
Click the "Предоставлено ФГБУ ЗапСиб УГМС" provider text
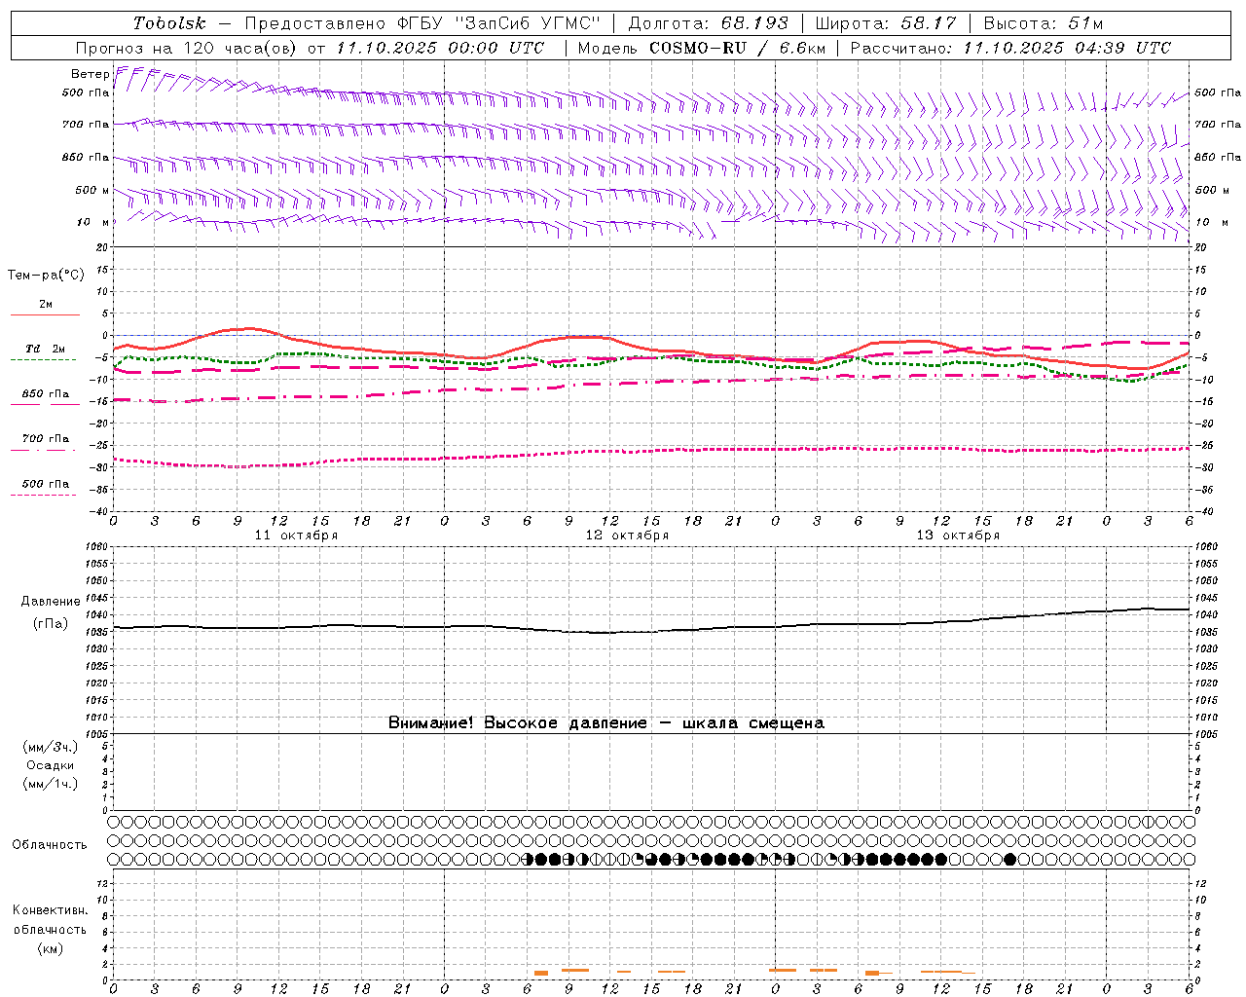click(x=422, y=23)
